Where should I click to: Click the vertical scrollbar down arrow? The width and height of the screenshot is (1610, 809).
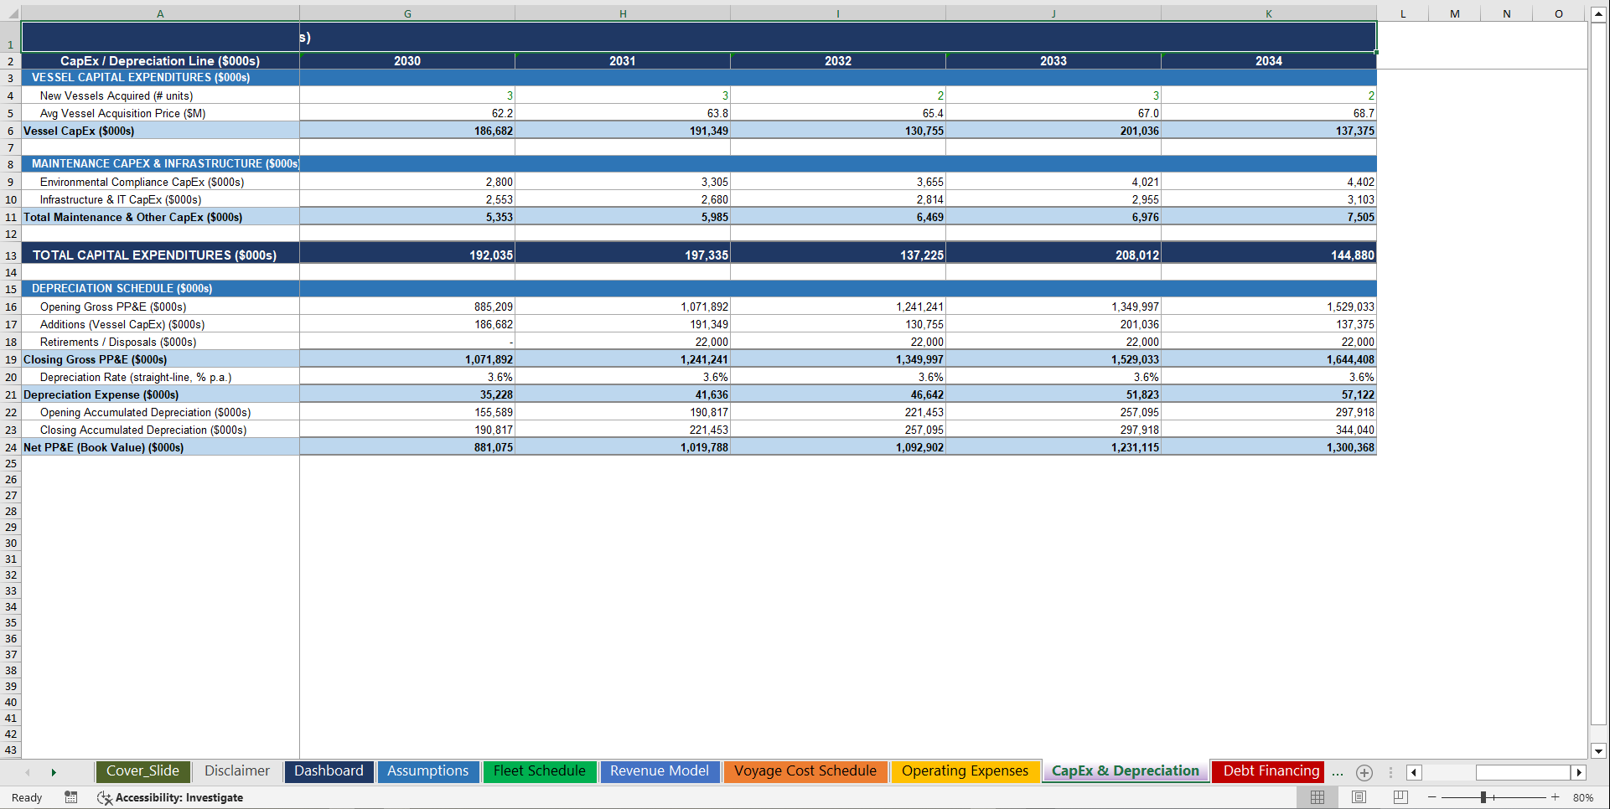[x=1599, y=752]
